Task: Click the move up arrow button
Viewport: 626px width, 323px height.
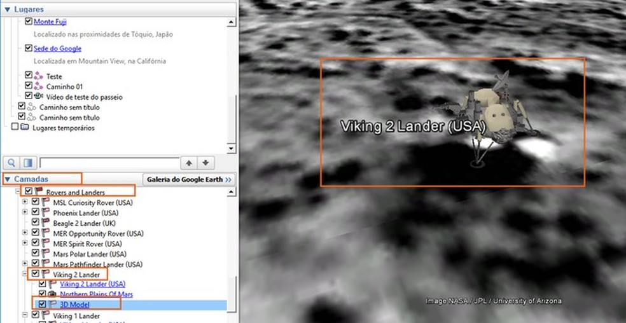Action: [x=189, y=163]
